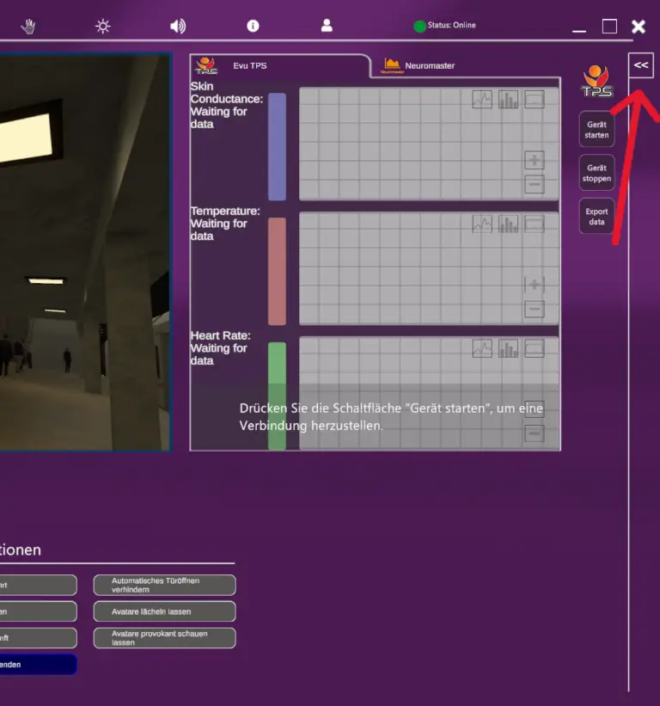Click Automatisches Türöffnen verhindern option
The height and width of the screenshot is (706, 660).
[x=165, y=585]
